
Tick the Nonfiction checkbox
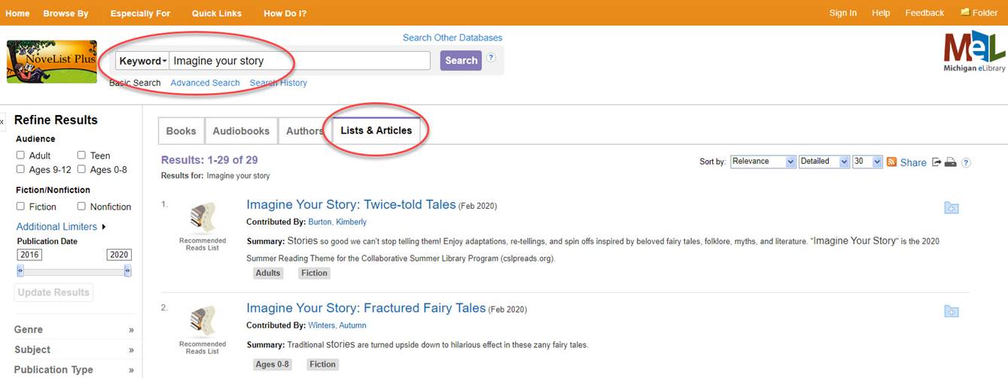coord(81,207)
